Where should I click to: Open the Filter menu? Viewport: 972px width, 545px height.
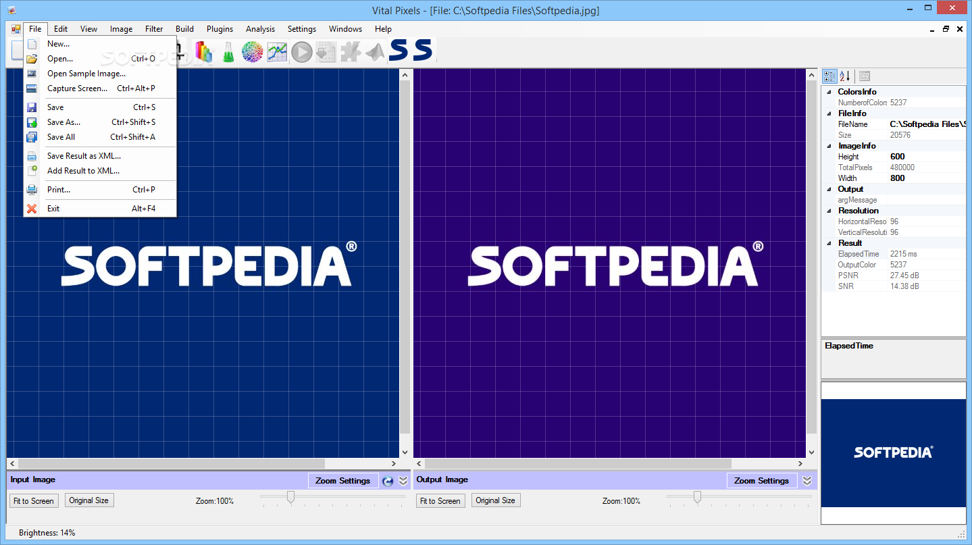[x=154, y=29]
